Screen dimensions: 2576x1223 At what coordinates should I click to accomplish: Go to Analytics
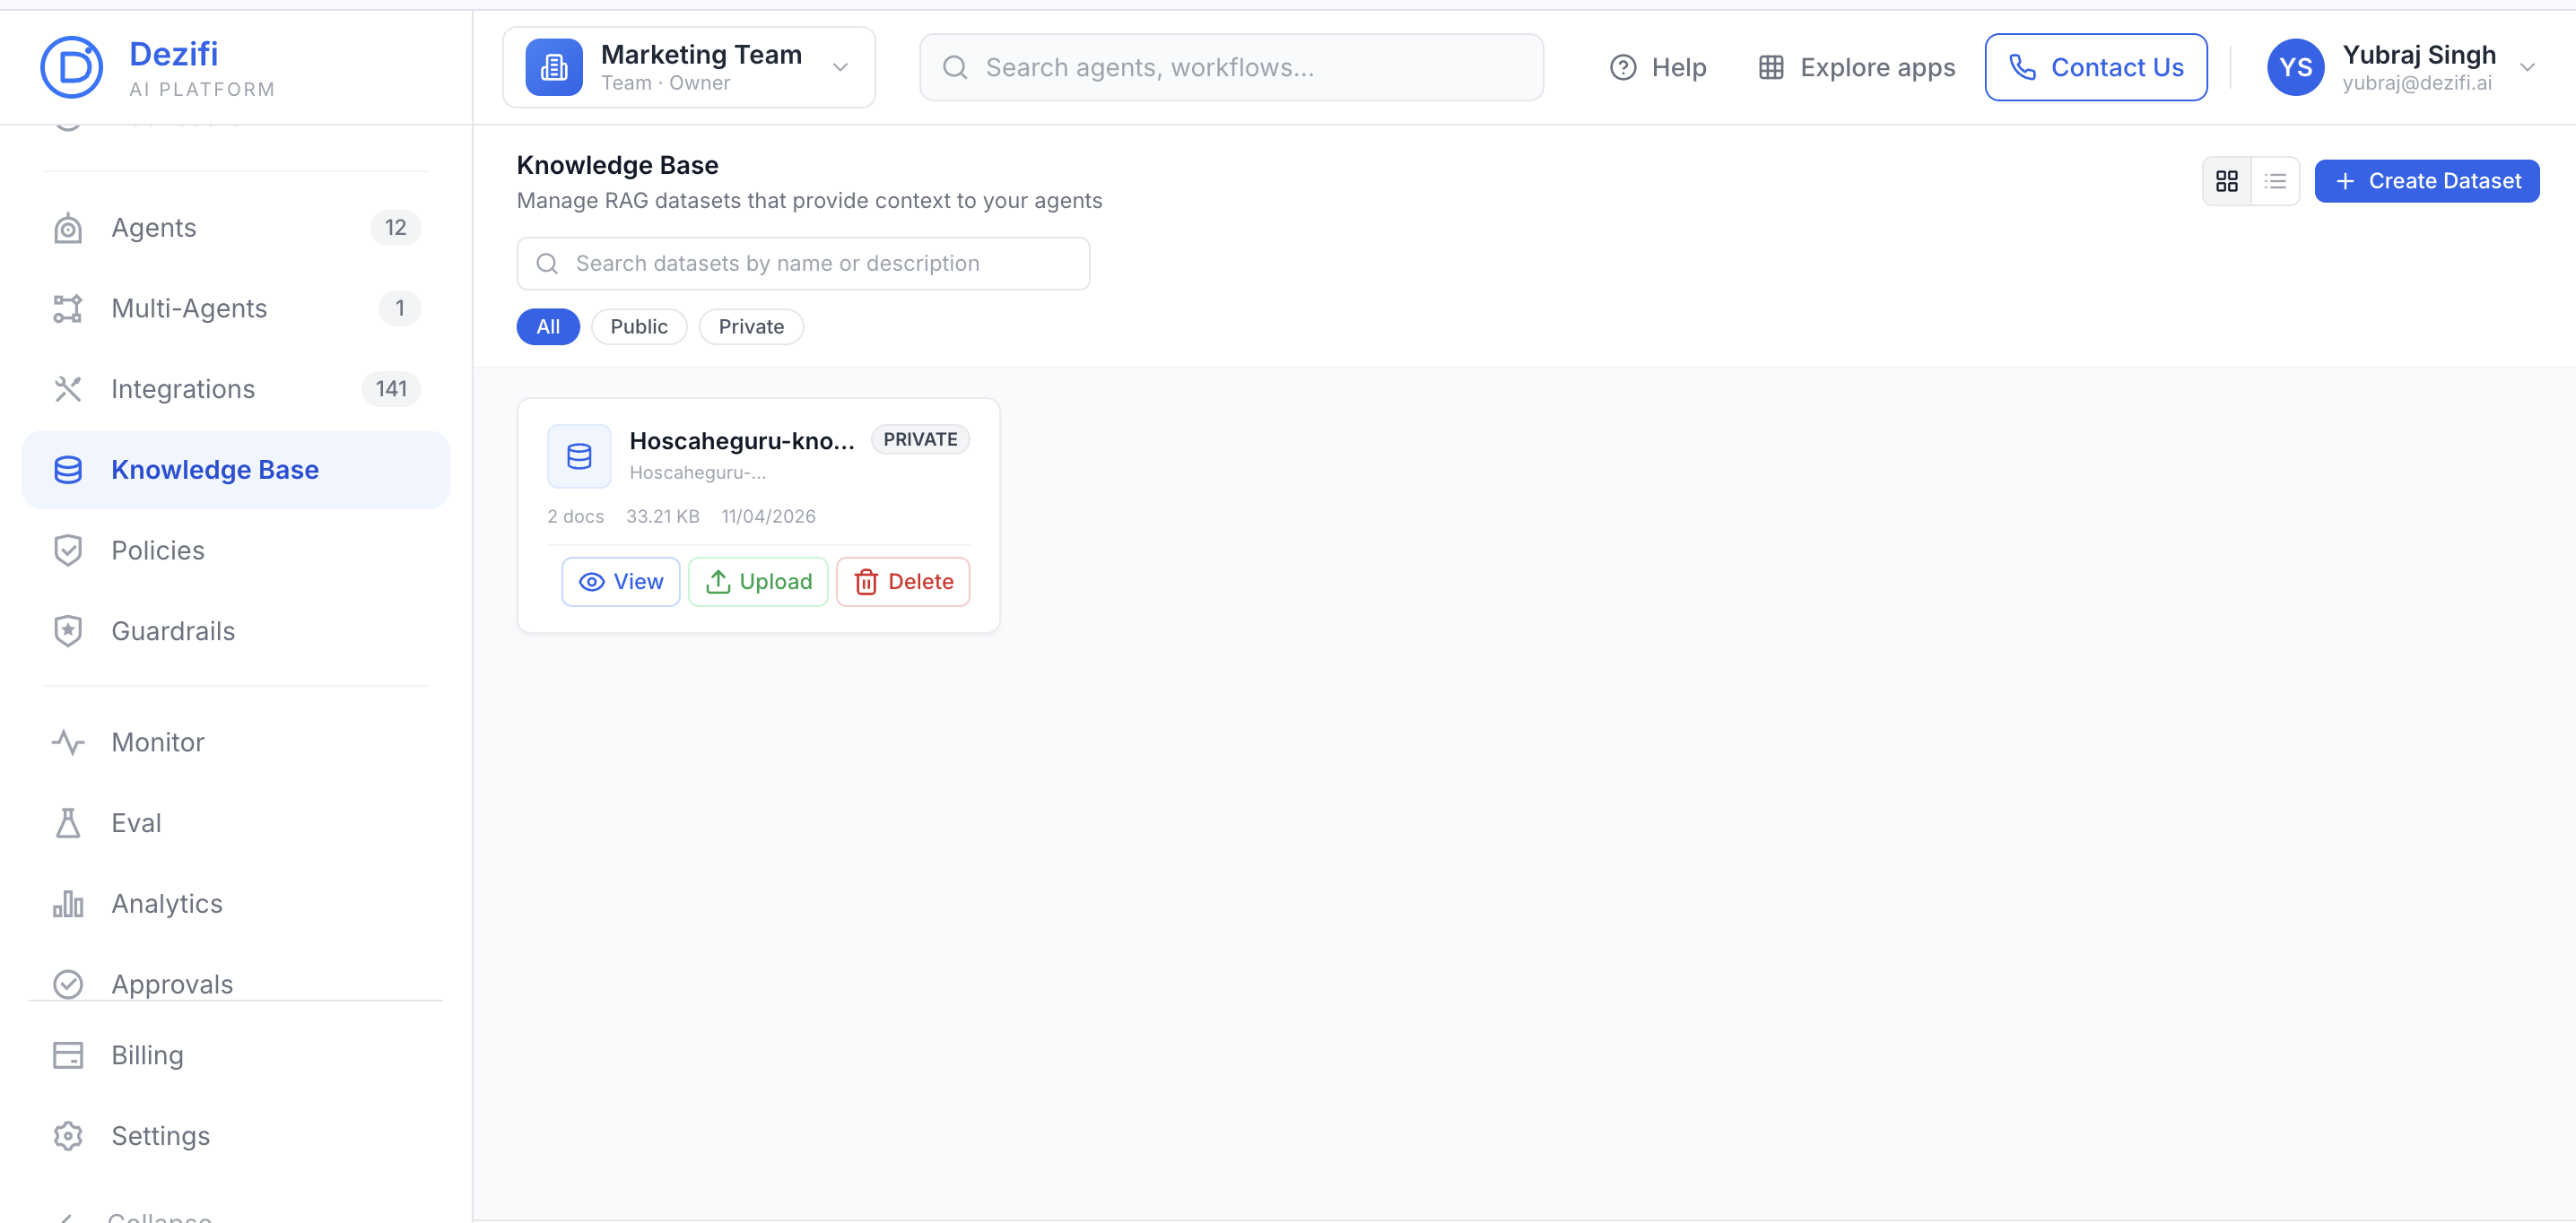click(236, 904)
